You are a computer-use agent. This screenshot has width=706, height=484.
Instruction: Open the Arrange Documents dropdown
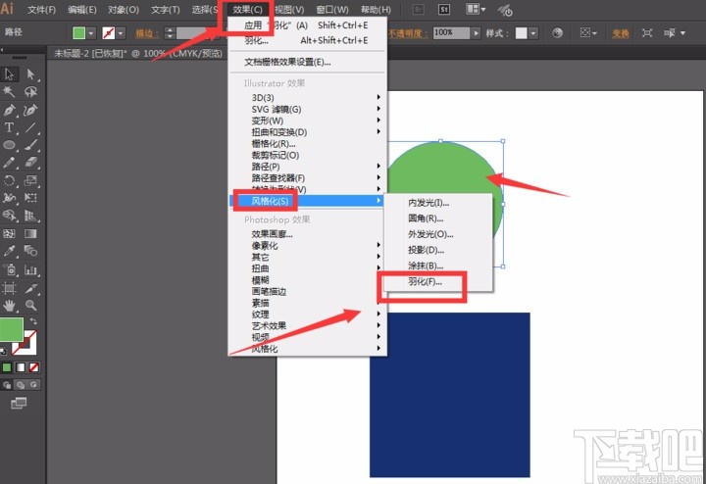tap(476, 9)
